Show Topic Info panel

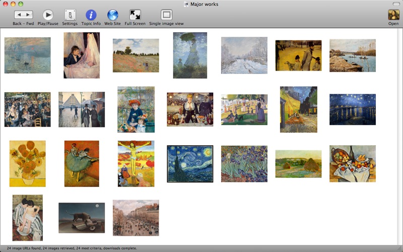click(91, 15)
